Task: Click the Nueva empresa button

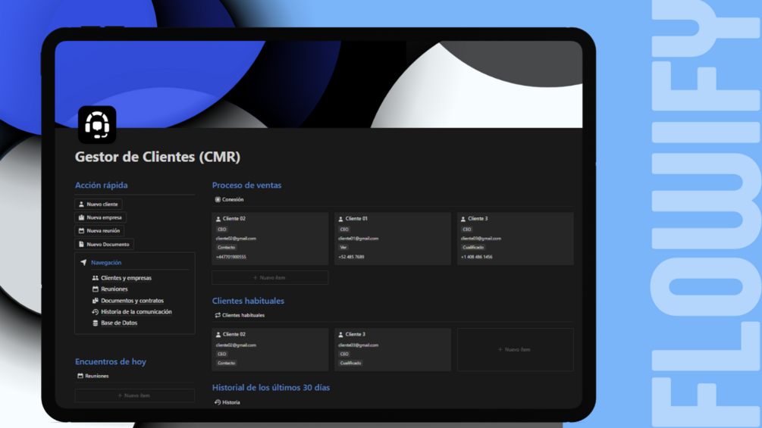Action: (100, 217)
